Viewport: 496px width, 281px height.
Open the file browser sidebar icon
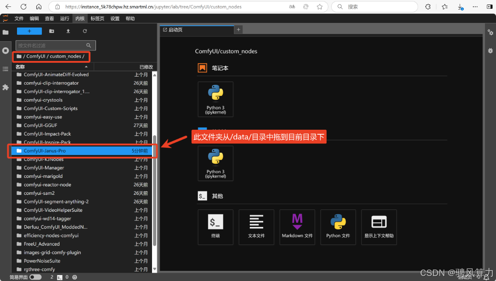pos(6,32)
